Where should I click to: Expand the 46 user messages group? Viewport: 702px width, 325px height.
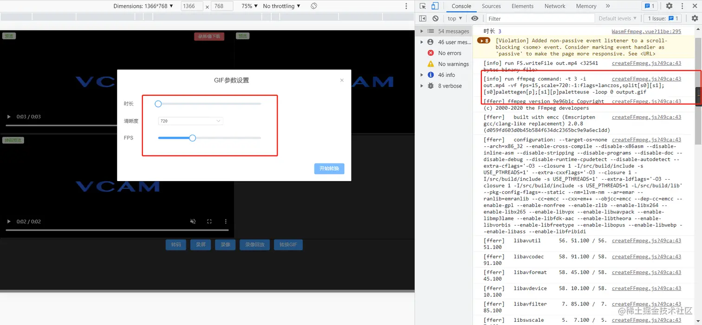click(422, 42)
